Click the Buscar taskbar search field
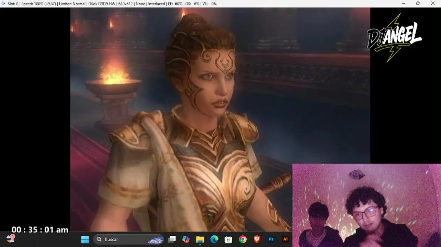This screenshot has width=441, height=247. pyautogui.click(x=128, y=239)
